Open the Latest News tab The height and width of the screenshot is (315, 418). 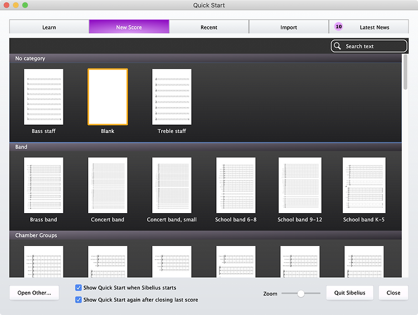pos(369,27)
